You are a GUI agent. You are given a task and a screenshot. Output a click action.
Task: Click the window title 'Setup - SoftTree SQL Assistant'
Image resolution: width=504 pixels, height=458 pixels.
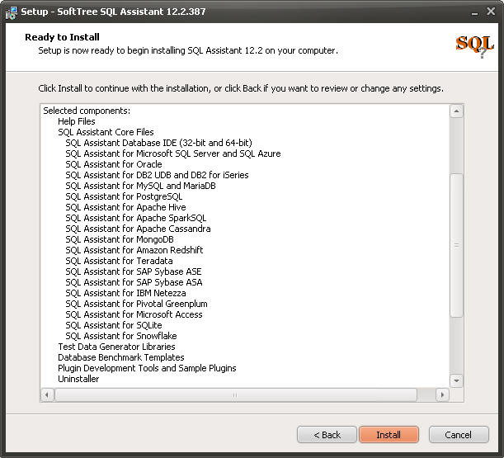(113, 12)
